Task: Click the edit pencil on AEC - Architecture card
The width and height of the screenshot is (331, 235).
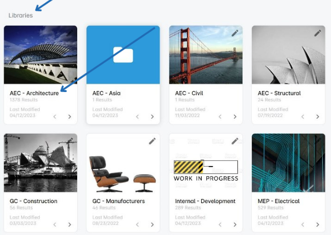Action: (69, 33)
